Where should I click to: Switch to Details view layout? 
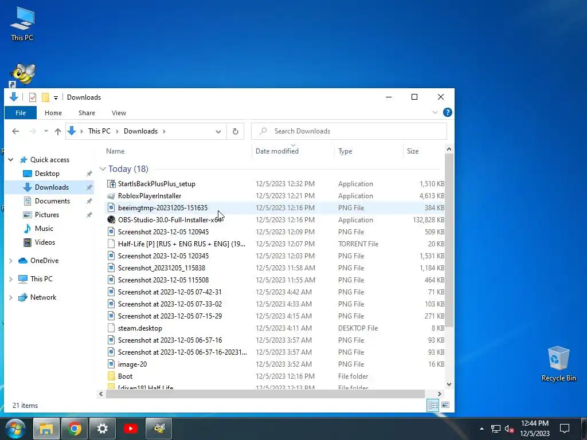coord(433,405)
